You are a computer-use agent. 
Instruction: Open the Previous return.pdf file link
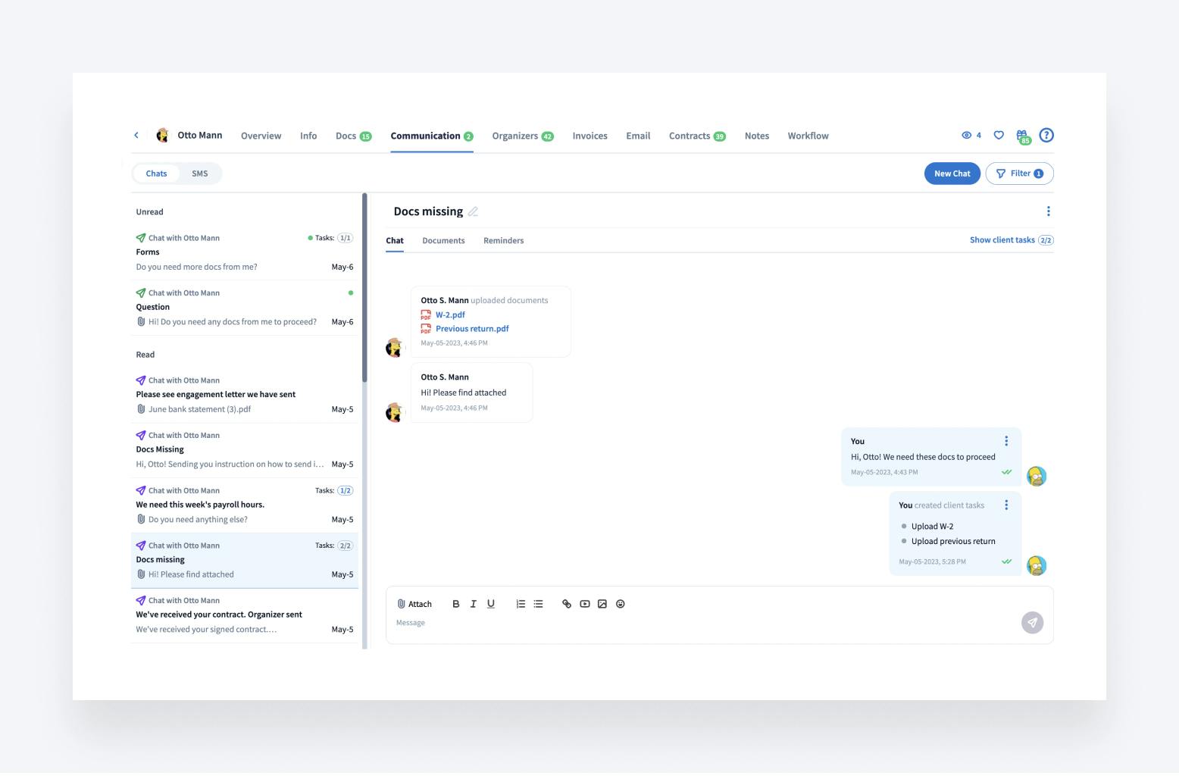tap(471, 329)
